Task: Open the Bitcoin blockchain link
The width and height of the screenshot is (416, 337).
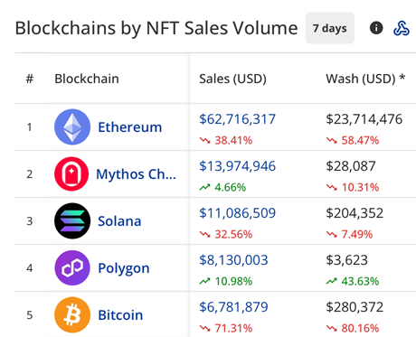Action: pos(120,315)
